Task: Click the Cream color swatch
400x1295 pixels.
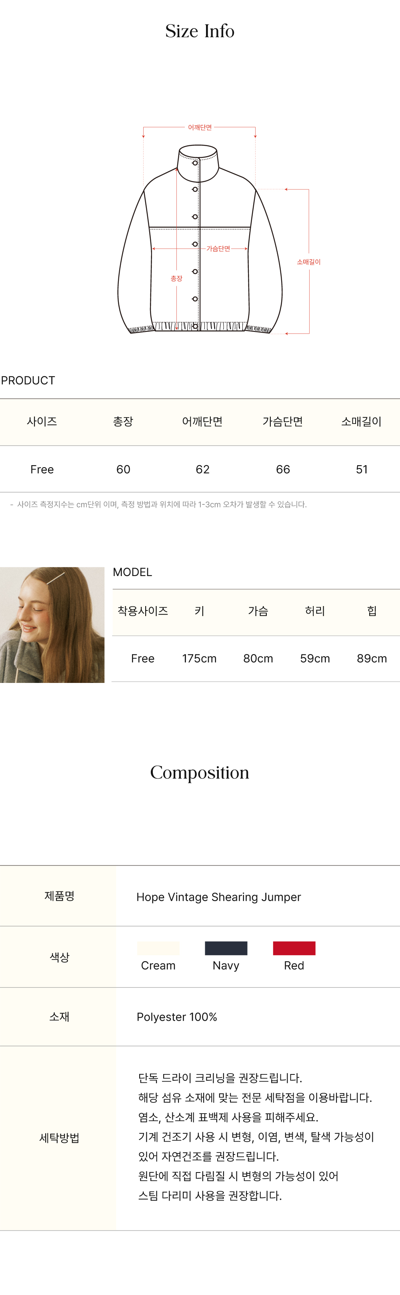Action: (158, 948)
